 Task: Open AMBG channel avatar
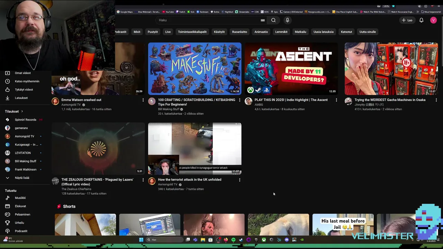point(248,101)
